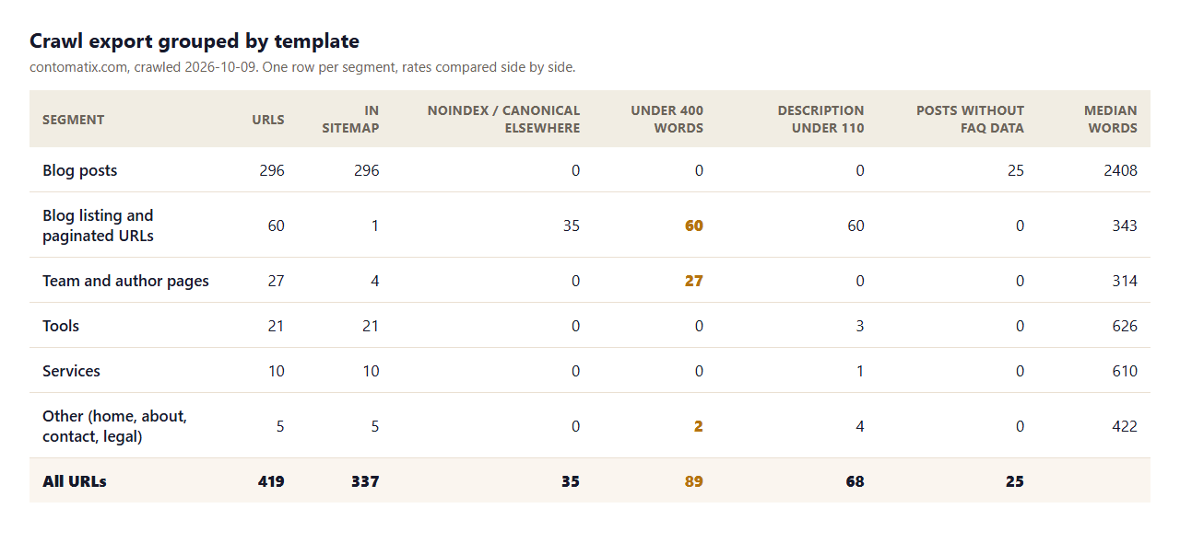The image size is (1180, 543).
Task: Select the Services segment row label
Action: (71, 371)
